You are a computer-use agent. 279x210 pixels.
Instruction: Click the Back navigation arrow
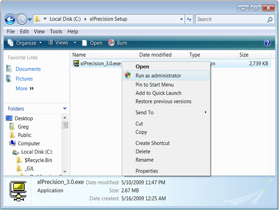click(x=10, y=19)
